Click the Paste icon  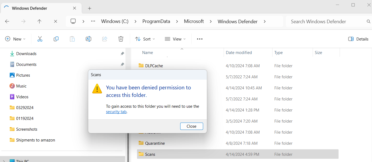click(x=72, y=39)
